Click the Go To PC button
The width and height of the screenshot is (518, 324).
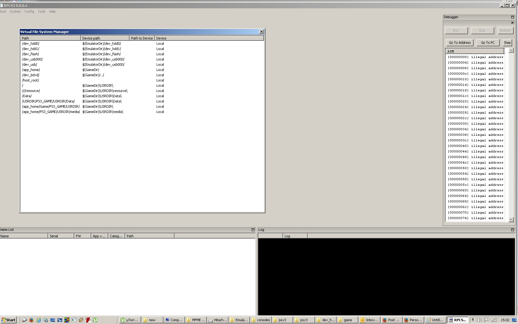488,43
